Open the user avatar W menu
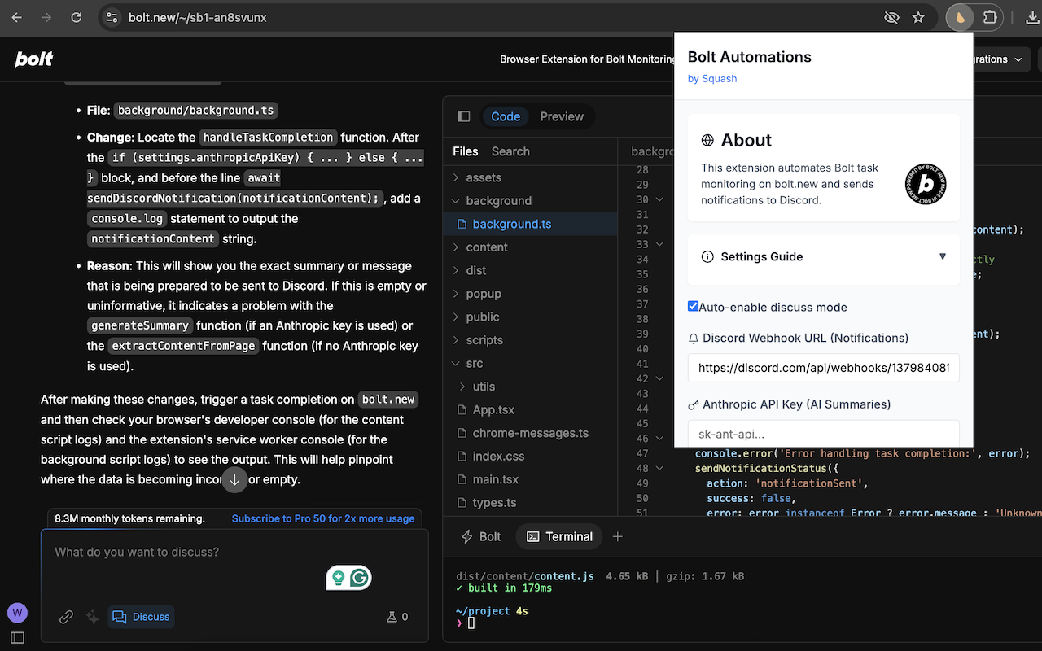 [x=17, y=613]
